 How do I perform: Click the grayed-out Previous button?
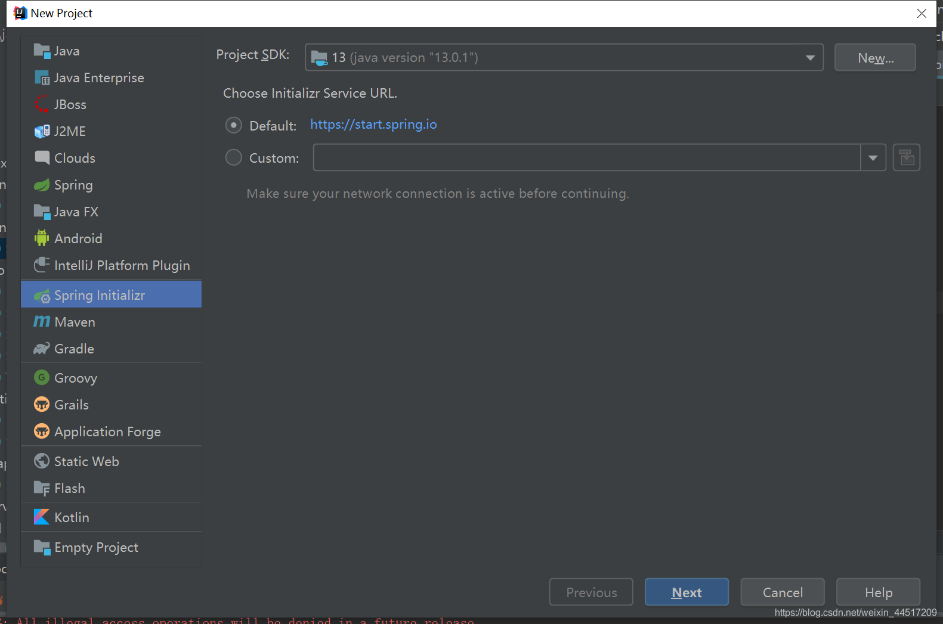click(591, 592)
